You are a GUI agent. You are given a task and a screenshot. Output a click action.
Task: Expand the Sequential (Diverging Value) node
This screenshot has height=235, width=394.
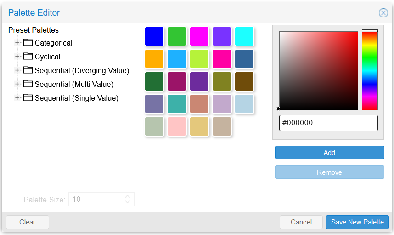click(17, 70)
